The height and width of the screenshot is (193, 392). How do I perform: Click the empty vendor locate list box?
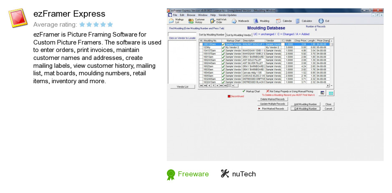[x=182, y=62]
